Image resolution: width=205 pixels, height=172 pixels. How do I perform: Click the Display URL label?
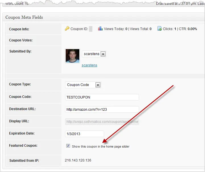click(x=19, y=121)
